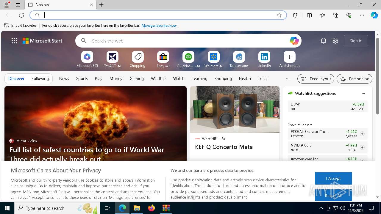Open Feed layout options
Image resolution: width=381 pixels, height=214 pixels.
[316, 79]
